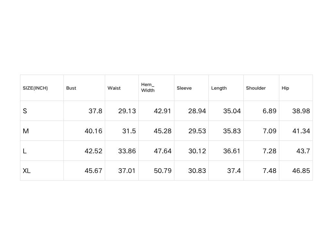Click the hem width value 47.64
331x248 pixels.
pyautogui.click(x=163, y=151)
